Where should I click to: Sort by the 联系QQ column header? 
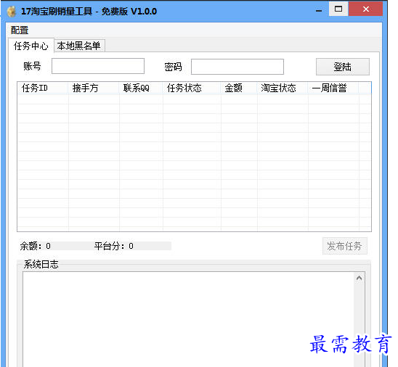[141, 88]
